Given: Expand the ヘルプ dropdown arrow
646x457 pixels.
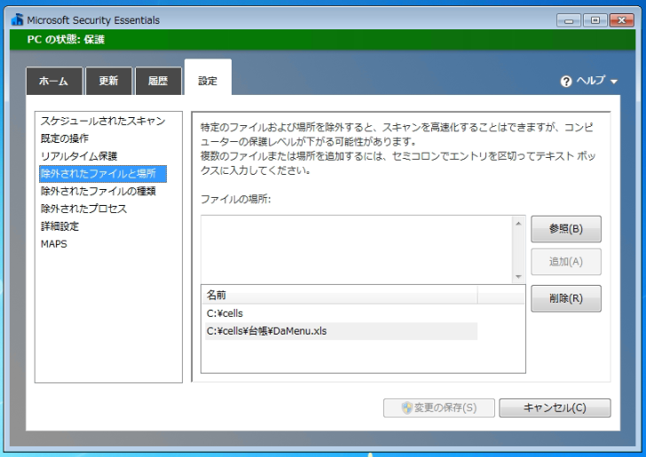Looking at the screenshot, I should 614,82.
